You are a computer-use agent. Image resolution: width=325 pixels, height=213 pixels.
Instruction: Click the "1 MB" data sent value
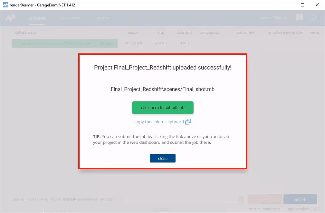[185, 43]
